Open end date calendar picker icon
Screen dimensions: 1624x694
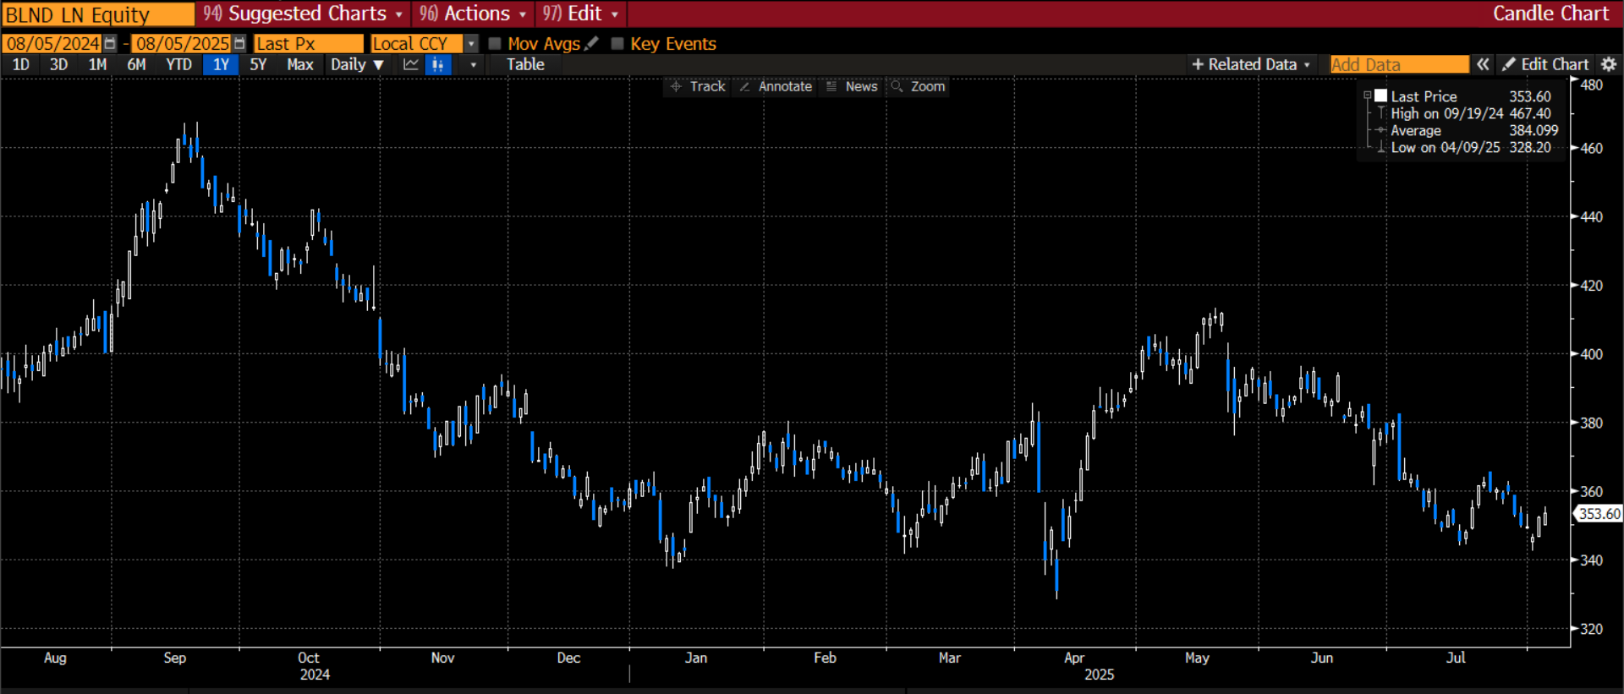[239, 43]
